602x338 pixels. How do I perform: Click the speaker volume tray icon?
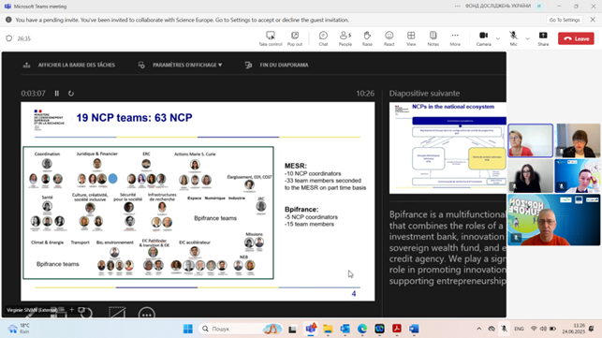pos(543,329)
